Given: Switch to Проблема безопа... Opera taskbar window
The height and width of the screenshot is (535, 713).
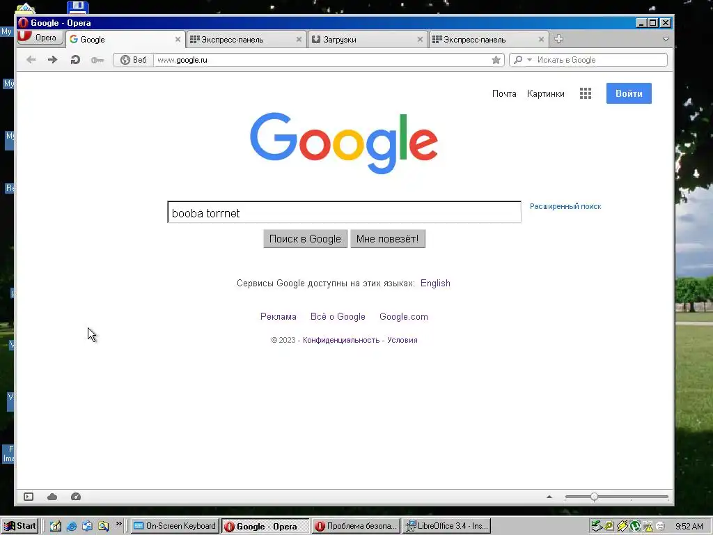Looking at the screenshot, I should coord(356,526).
